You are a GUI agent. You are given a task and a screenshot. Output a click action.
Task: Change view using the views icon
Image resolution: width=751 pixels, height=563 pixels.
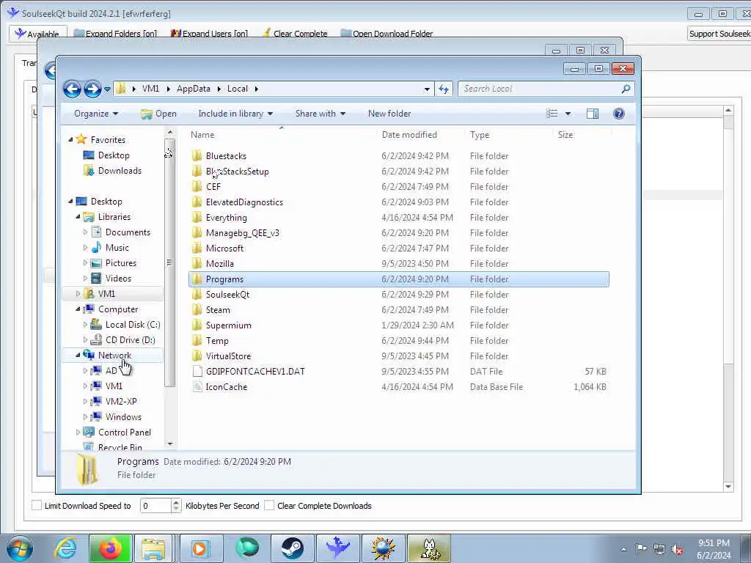click(x=552, y=114)
